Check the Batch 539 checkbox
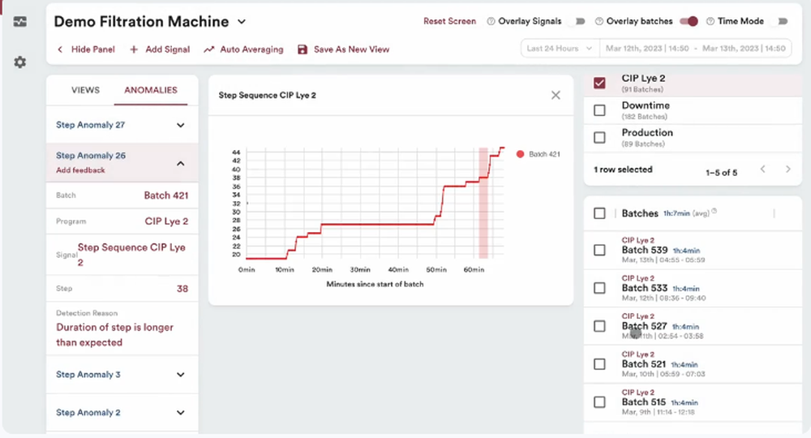The width and height of the screenshot is (811, 438). 599,250
